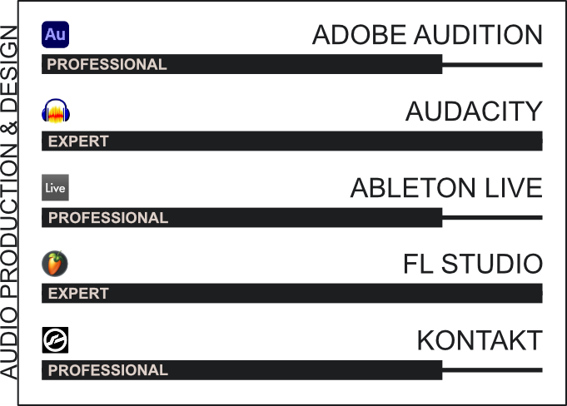
Task: Select the FL STUDIO title text
Action: tap(473, 264)
